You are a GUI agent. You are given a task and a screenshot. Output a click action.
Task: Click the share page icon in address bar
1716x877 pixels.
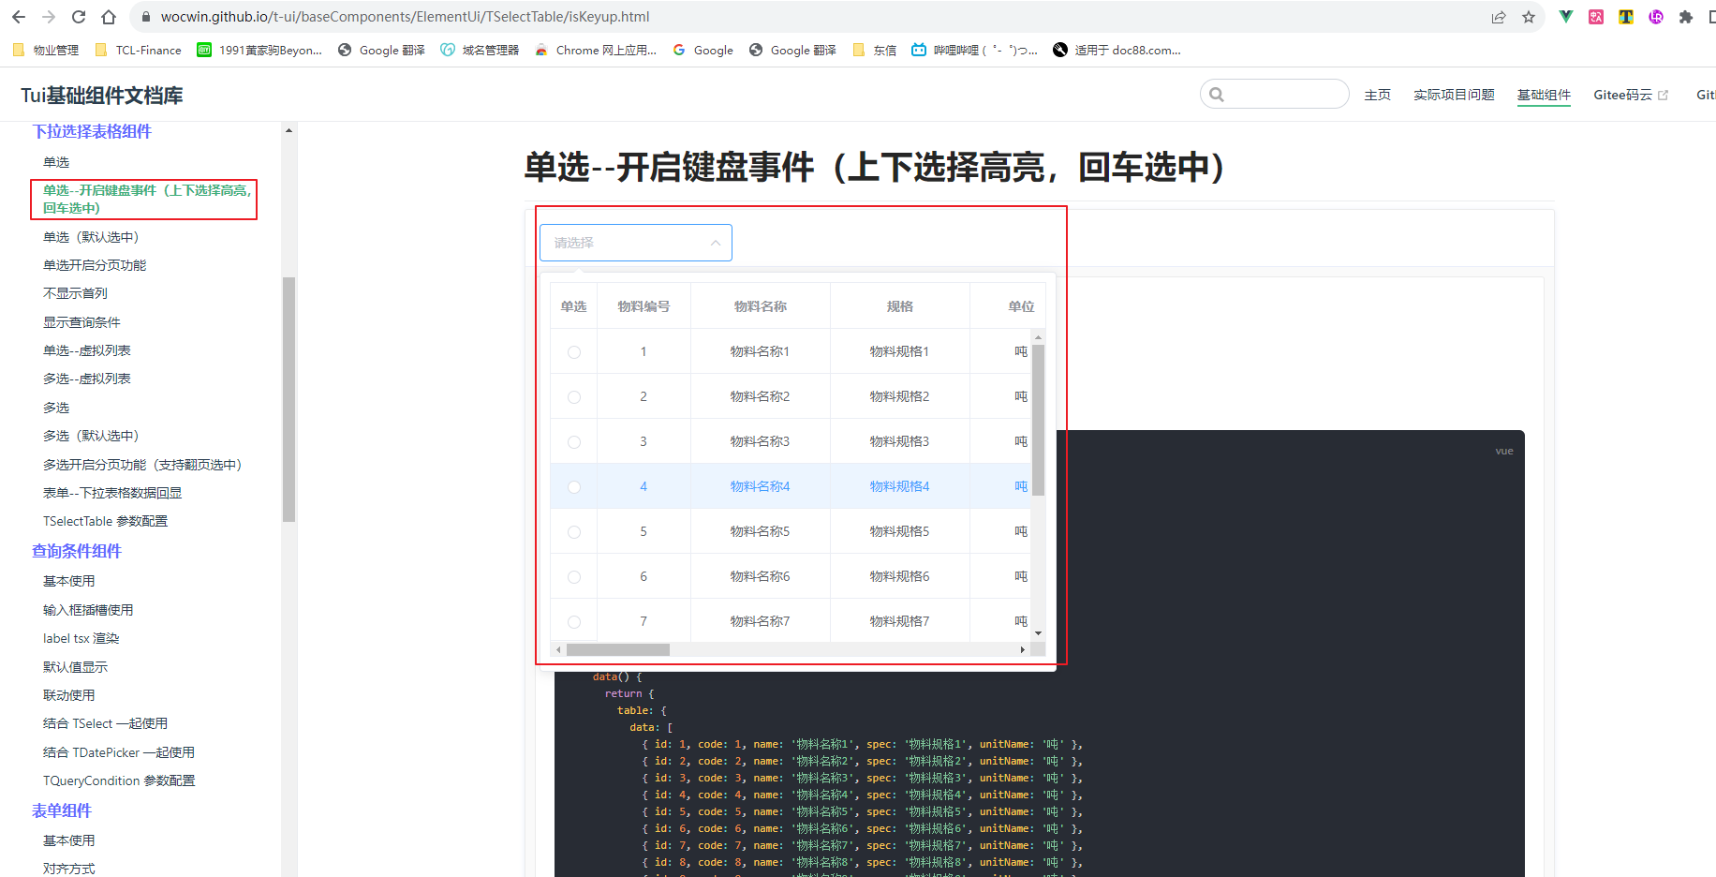(x=1499, y=17)
